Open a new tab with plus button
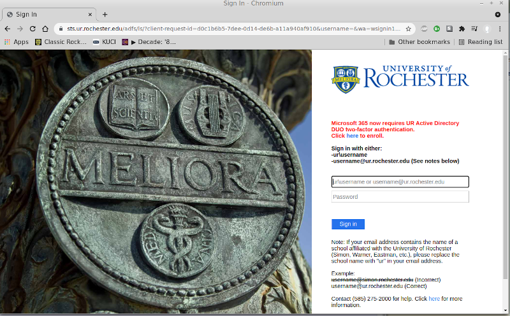Viewport: 510px width, 316px height. (x=105, y=14)
